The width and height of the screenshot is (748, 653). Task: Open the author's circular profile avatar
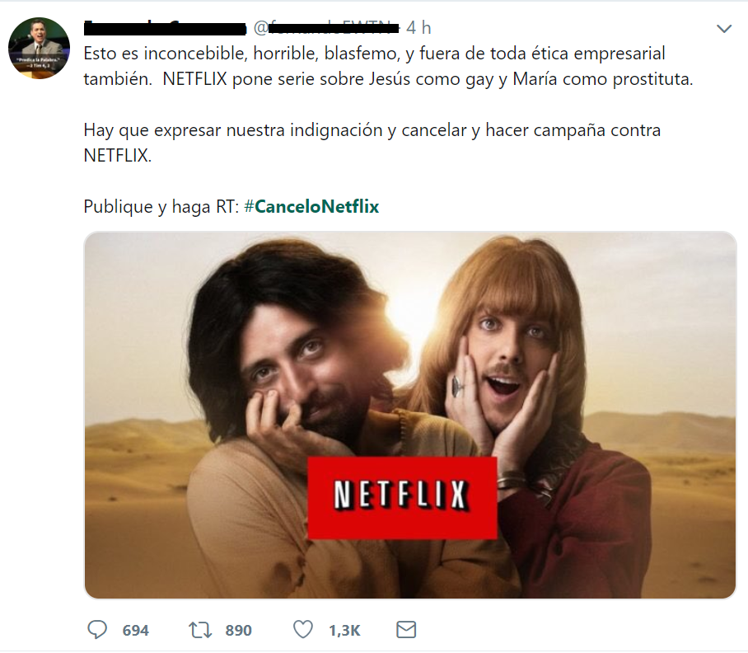[39, 48]
